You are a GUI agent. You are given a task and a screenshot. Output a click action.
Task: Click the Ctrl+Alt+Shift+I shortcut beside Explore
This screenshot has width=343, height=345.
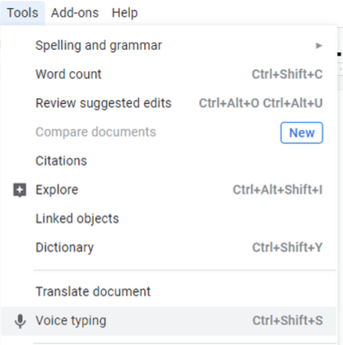click(x=277, y=190)
